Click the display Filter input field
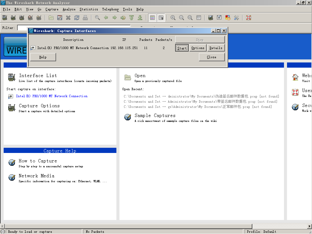The height and width of the screenshot is (234, 312). coord(74,28)
